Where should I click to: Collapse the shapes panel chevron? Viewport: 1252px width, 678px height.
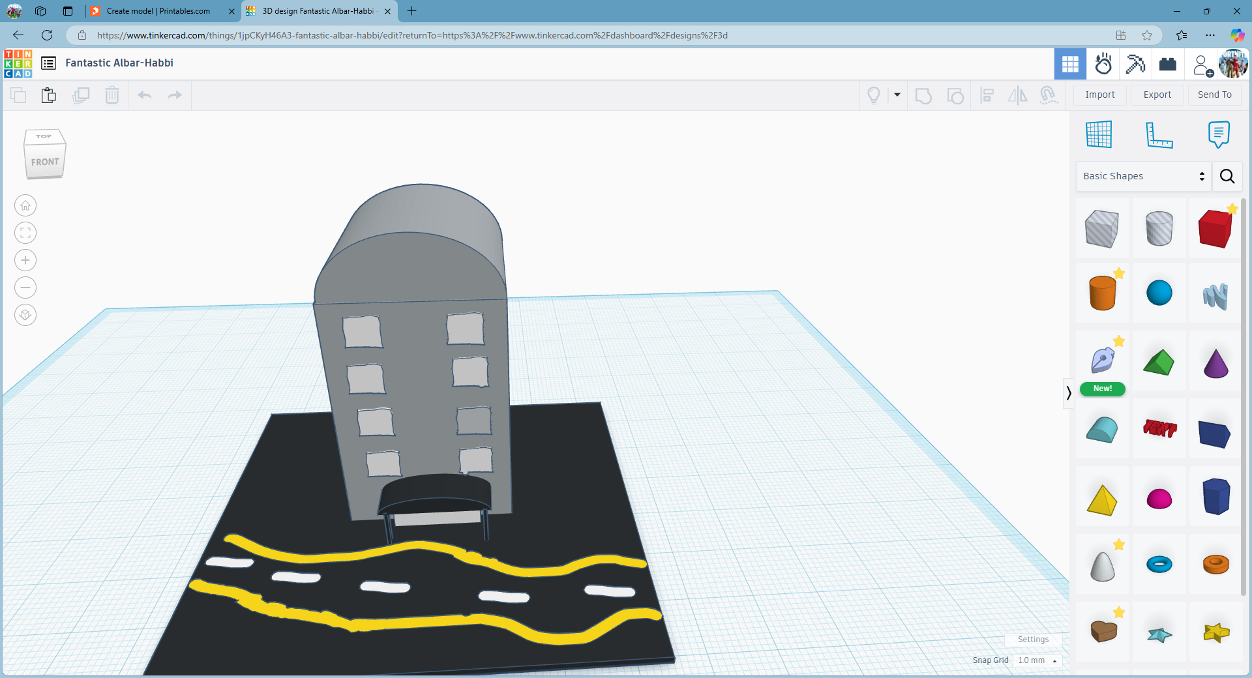[x=1068, y=392]
